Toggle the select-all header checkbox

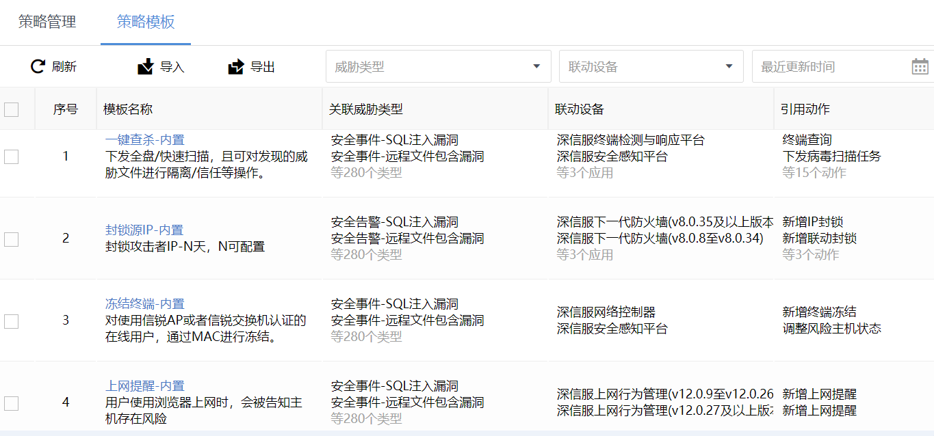coord(12,109)
